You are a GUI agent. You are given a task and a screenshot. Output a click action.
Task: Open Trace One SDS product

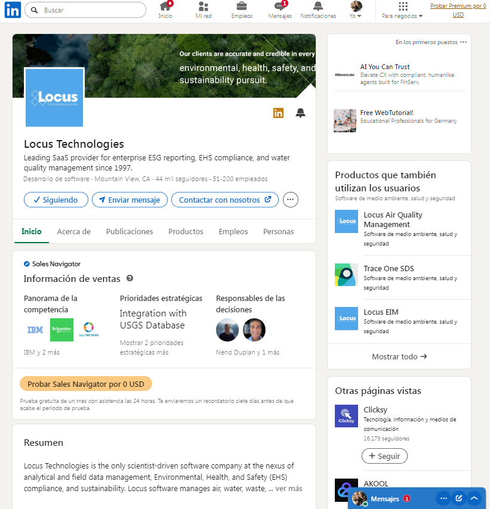(x=389, y=268)
